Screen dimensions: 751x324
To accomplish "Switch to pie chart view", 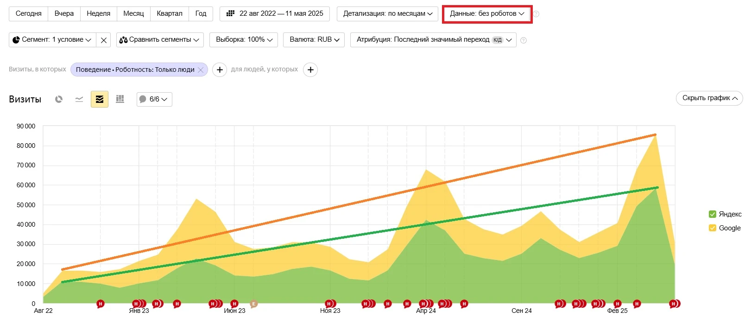I will (59, 99).
